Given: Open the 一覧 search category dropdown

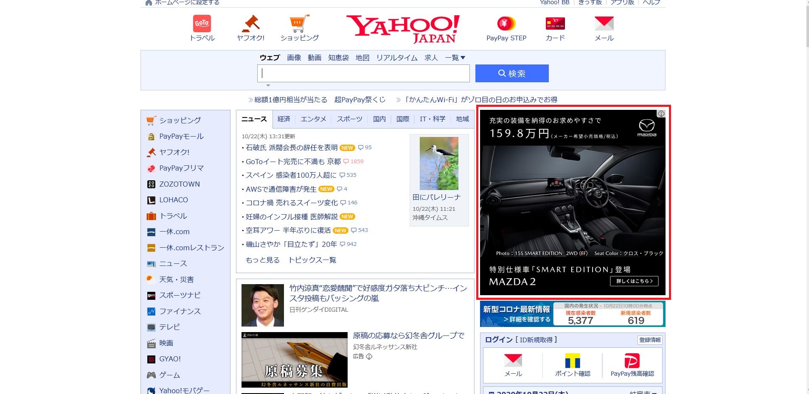Looking at the screenshot, I should click(455, 58).
